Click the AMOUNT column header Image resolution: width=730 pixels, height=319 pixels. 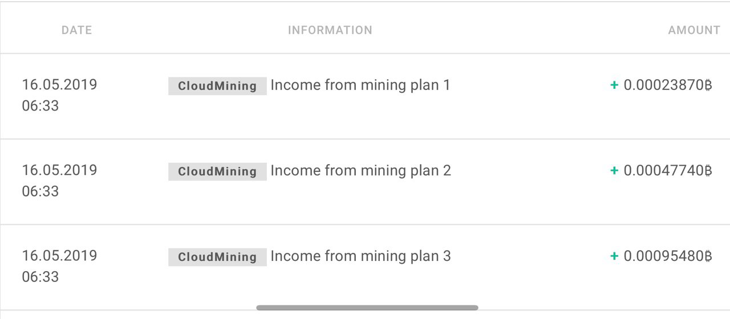(693, 30)
